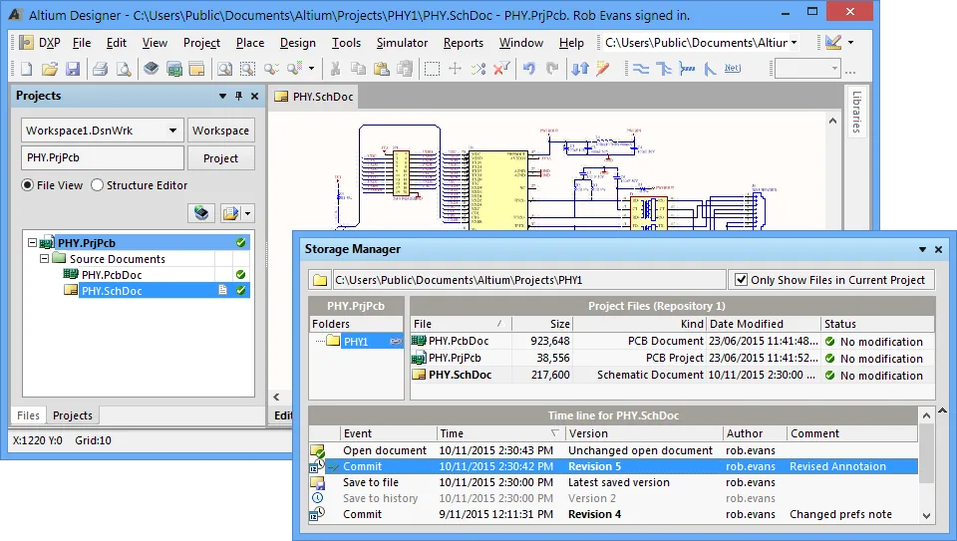Click the select inside area icon
This screenshot has height=541, width=957.
(432, 69)
